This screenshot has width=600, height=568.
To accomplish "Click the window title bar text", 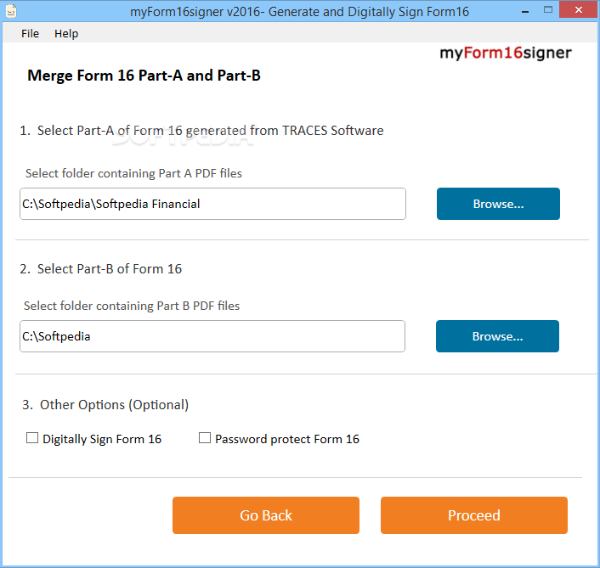I will coord(300,11).
